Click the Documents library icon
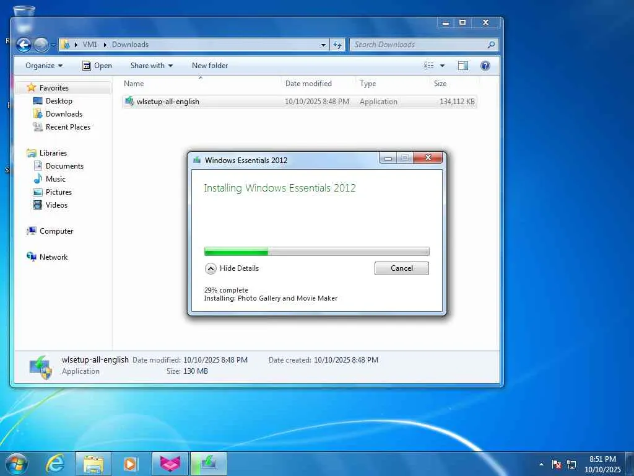 click(38, 165)
